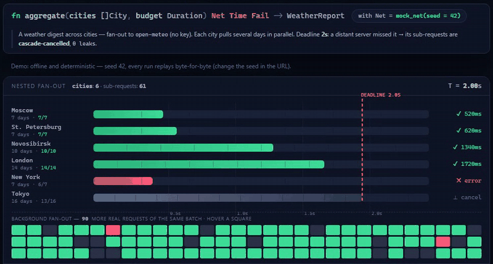This screenshot has height=264, width=493.
Task: Click the '1.5s' axis label
Action: [x=309, y=213]
